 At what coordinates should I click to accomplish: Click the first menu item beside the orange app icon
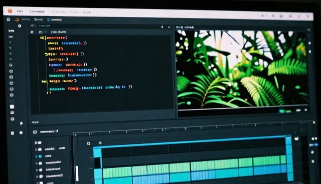click(x=20, y=11)
